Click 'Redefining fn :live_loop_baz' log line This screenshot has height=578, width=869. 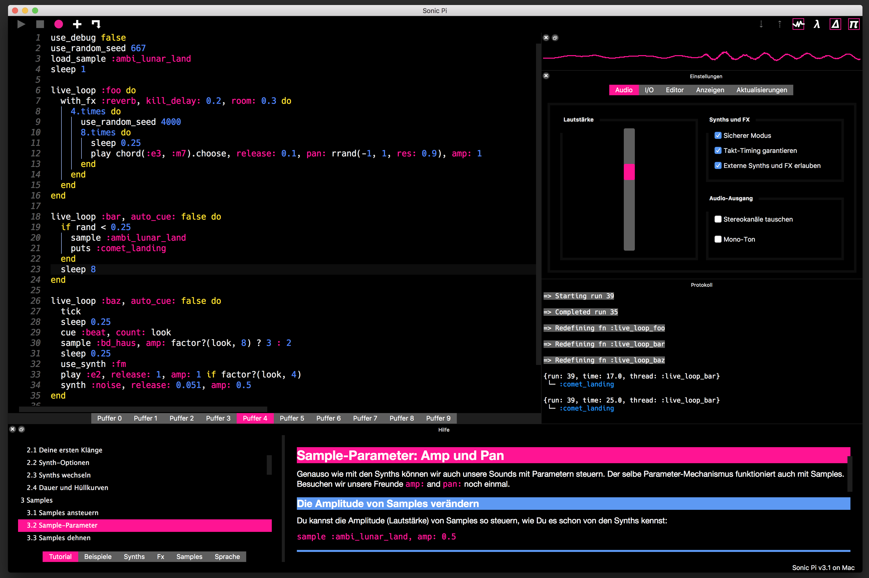(604, 360)
